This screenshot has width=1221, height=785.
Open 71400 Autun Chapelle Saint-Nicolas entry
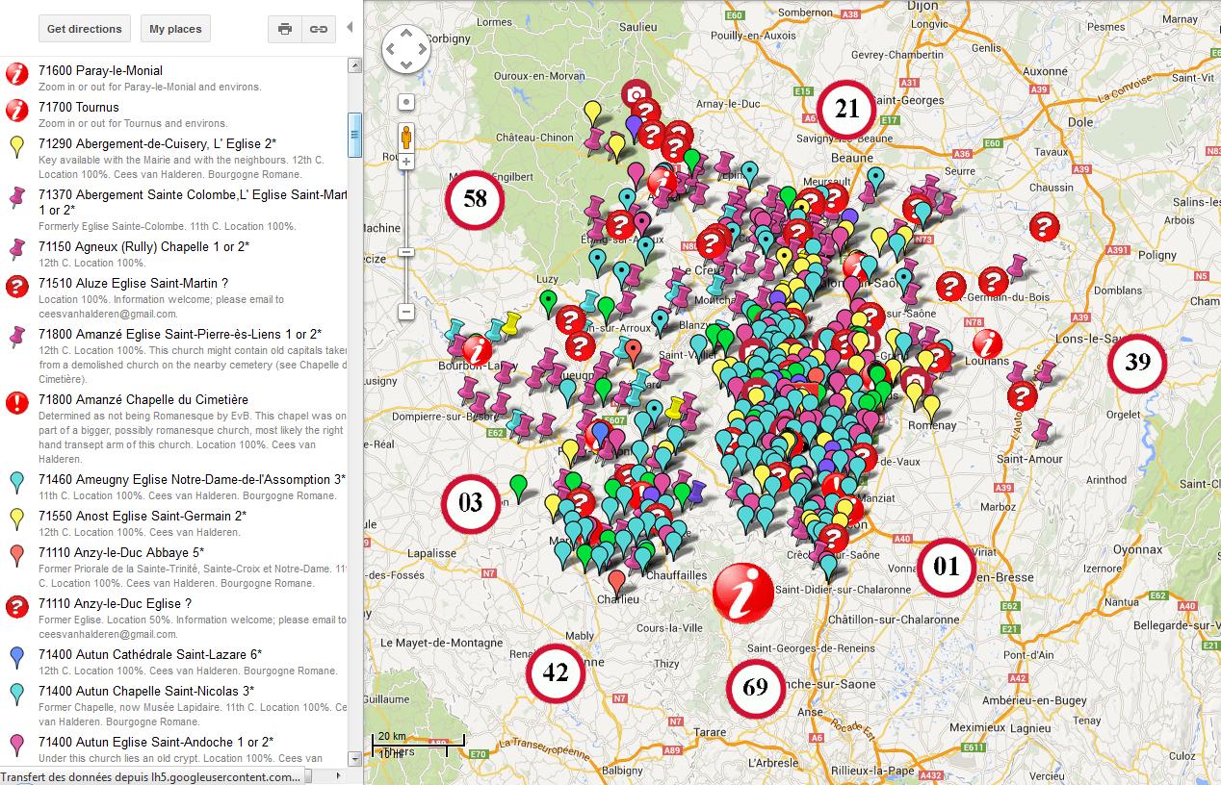[x=146, y=691]
